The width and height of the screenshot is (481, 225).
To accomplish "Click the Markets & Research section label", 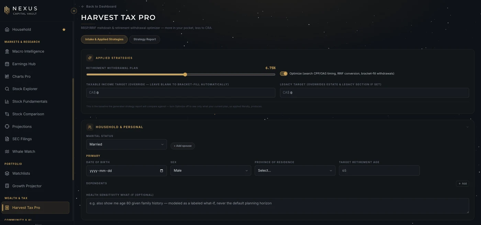I will tap(22, 42).
